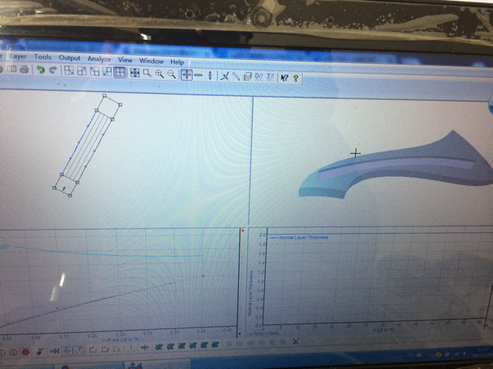Open the Analyze menu

(x=99, y=59)
